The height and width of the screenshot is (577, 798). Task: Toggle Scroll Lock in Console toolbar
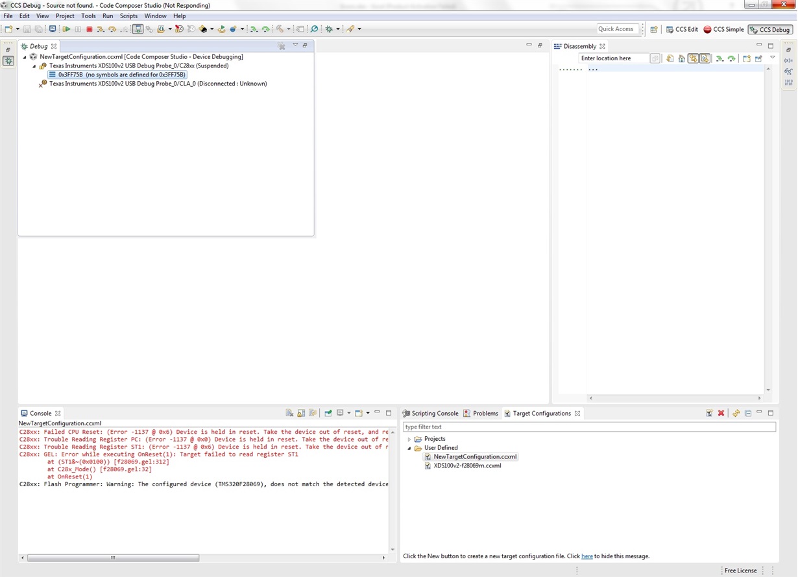[x=301, y=413]
